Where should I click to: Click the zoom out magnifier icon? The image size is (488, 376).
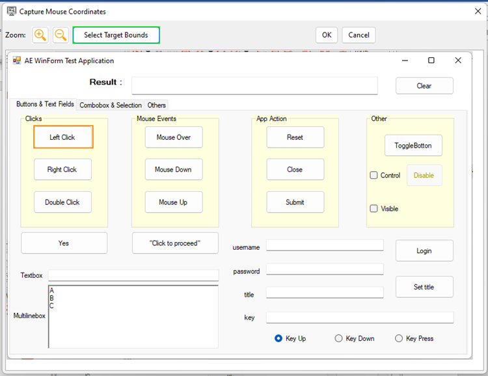click(61, 35)
